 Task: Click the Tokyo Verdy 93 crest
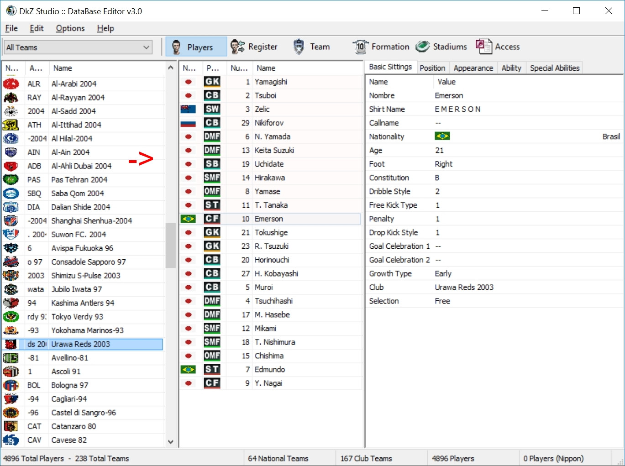pyautogui.click(x=11, y=317)
